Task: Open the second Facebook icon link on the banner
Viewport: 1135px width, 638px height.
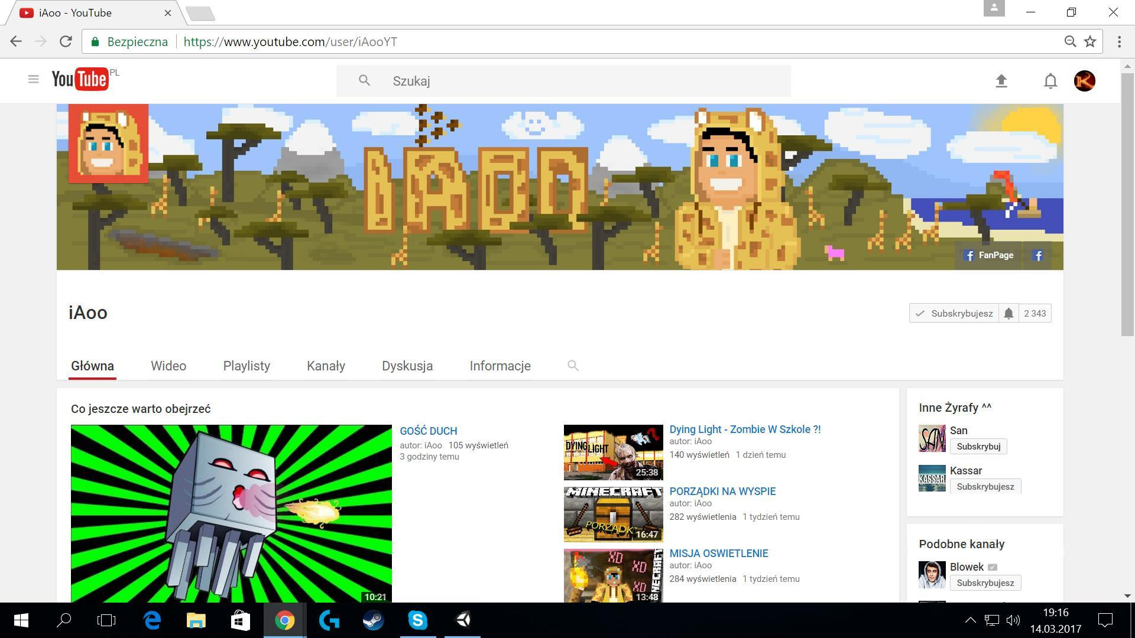Action: click(1037, 255)
